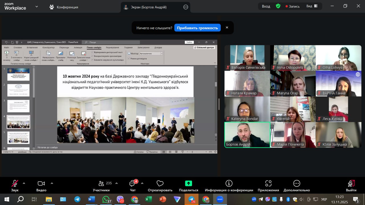This screenshot has width=365, height=205.
Task: Expand video options arrow beside Видео
Action: coord(52,183)
